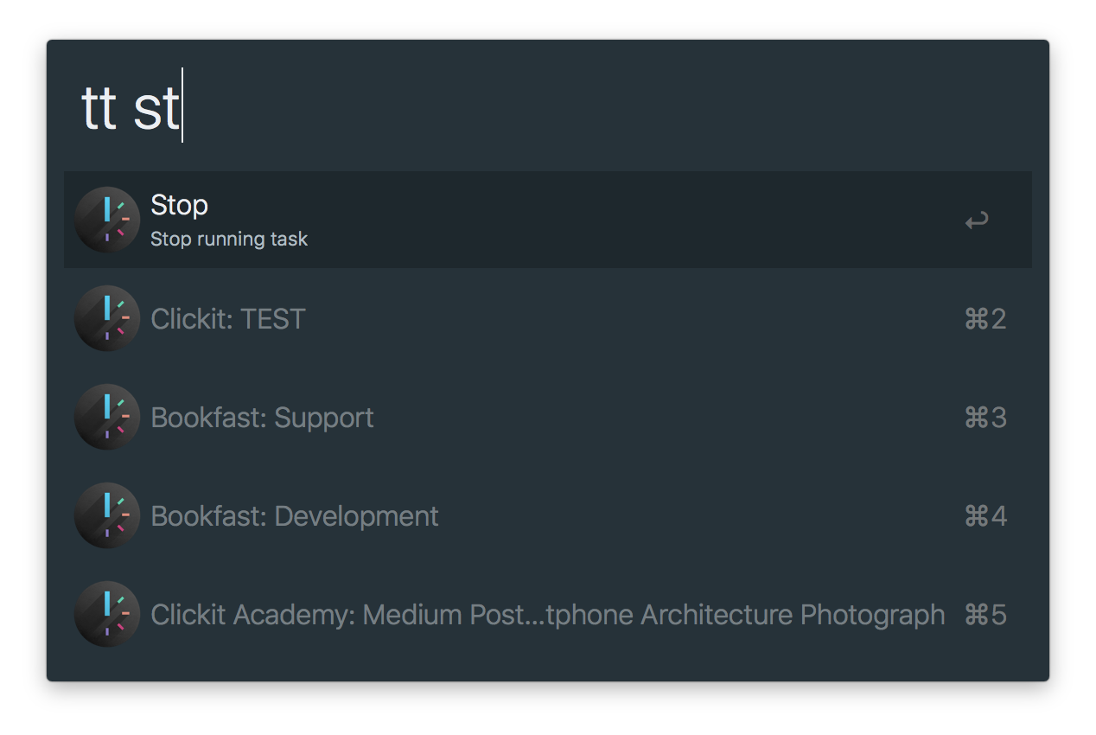1096x735 pixels.
Task: Click the ⌘3 shortcut label
Action: [985, 418]
